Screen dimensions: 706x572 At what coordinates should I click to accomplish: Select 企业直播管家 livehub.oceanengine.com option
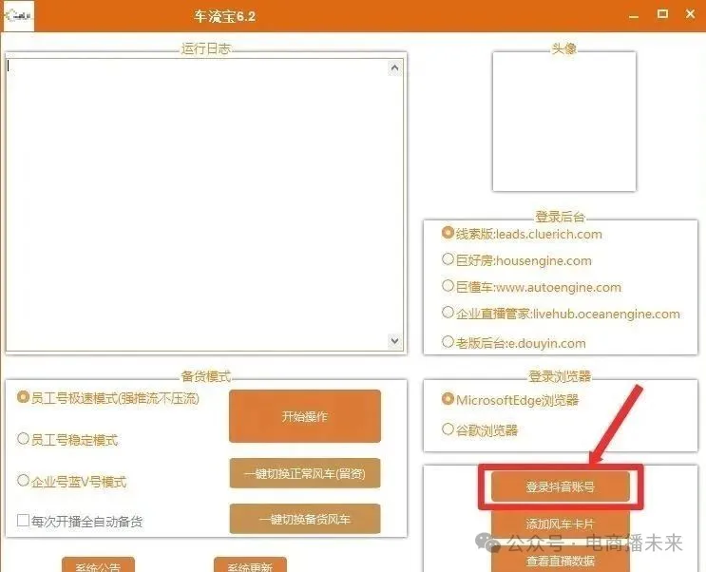coord(448,313)
